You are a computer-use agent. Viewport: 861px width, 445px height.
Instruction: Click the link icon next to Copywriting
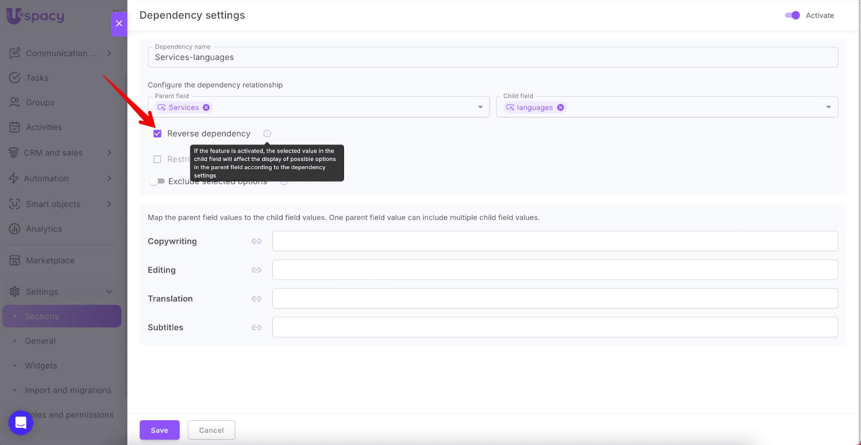[256, 241]
